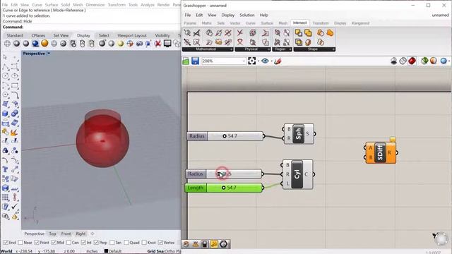The image size is (452, 254).
Task: Toggle Quad osnap checkbox
Action: pos(126,243)
